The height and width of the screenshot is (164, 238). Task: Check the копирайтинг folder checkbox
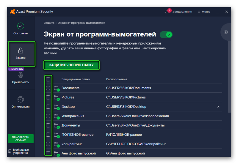[48, 144]
